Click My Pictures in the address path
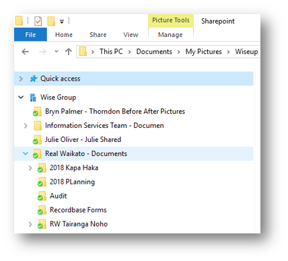 pos(203,52)
